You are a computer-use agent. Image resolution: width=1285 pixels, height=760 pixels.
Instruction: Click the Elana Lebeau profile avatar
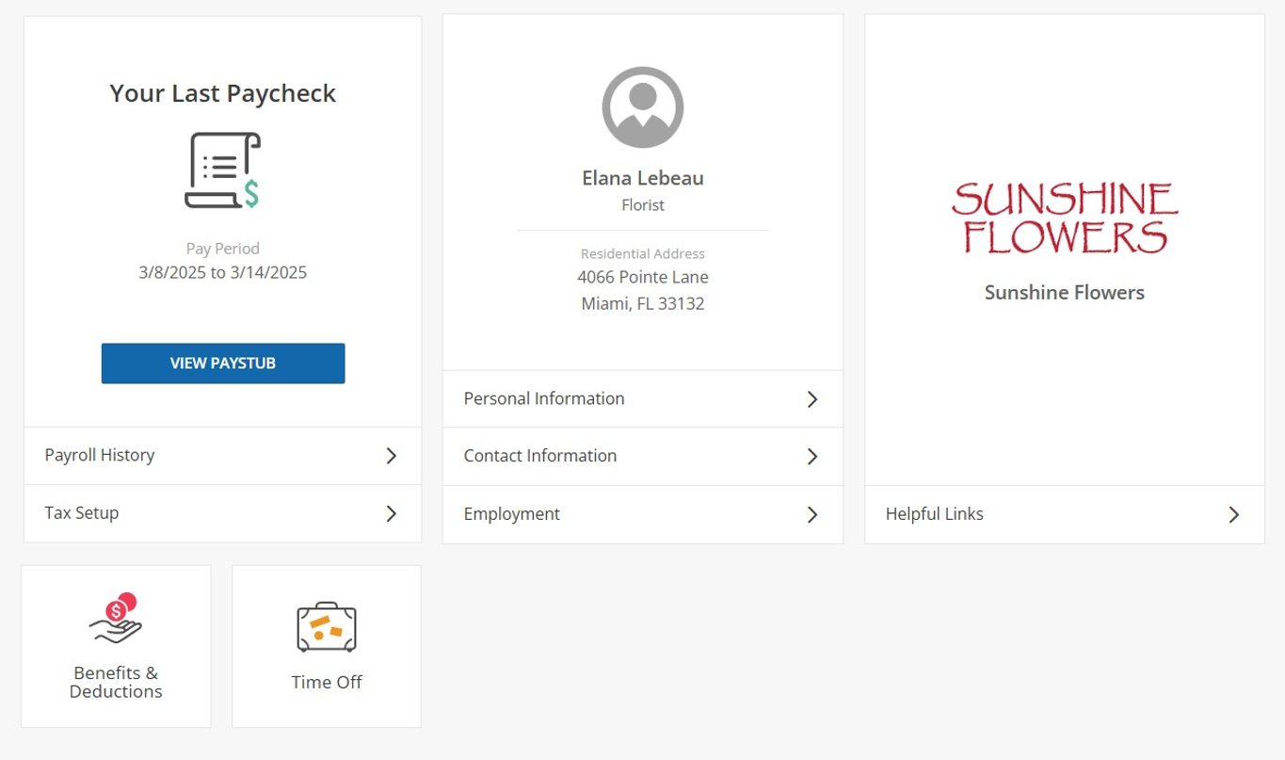643,107
